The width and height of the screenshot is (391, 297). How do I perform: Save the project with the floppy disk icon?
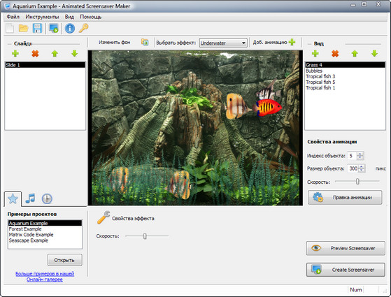[x=37, y=28]
